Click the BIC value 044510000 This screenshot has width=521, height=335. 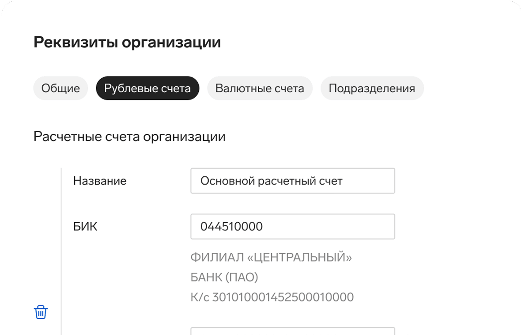tap(231, 226)
